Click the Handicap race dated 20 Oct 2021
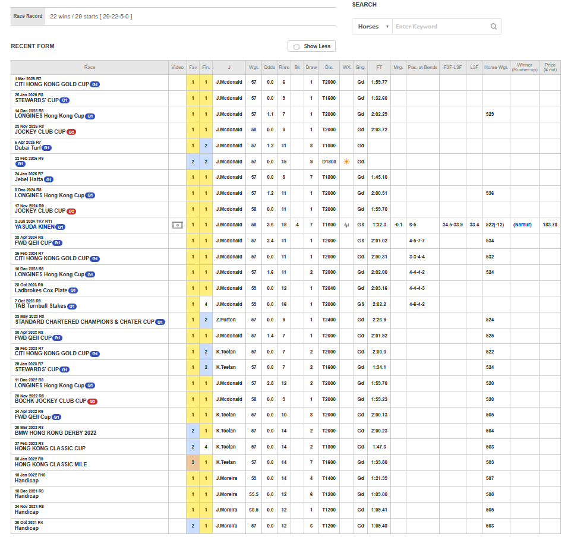 tap(27, 528)
